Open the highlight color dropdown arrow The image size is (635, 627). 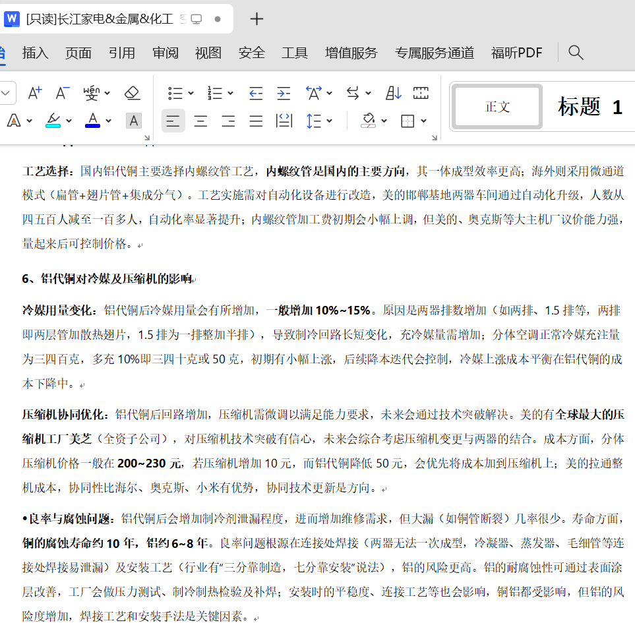(x=69, y=121)
